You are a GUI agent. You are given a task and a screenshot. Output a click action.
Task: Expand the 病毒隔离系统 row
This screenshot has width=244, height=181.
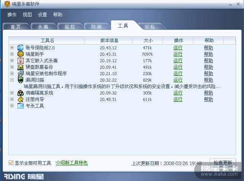[x=12, y=93]
